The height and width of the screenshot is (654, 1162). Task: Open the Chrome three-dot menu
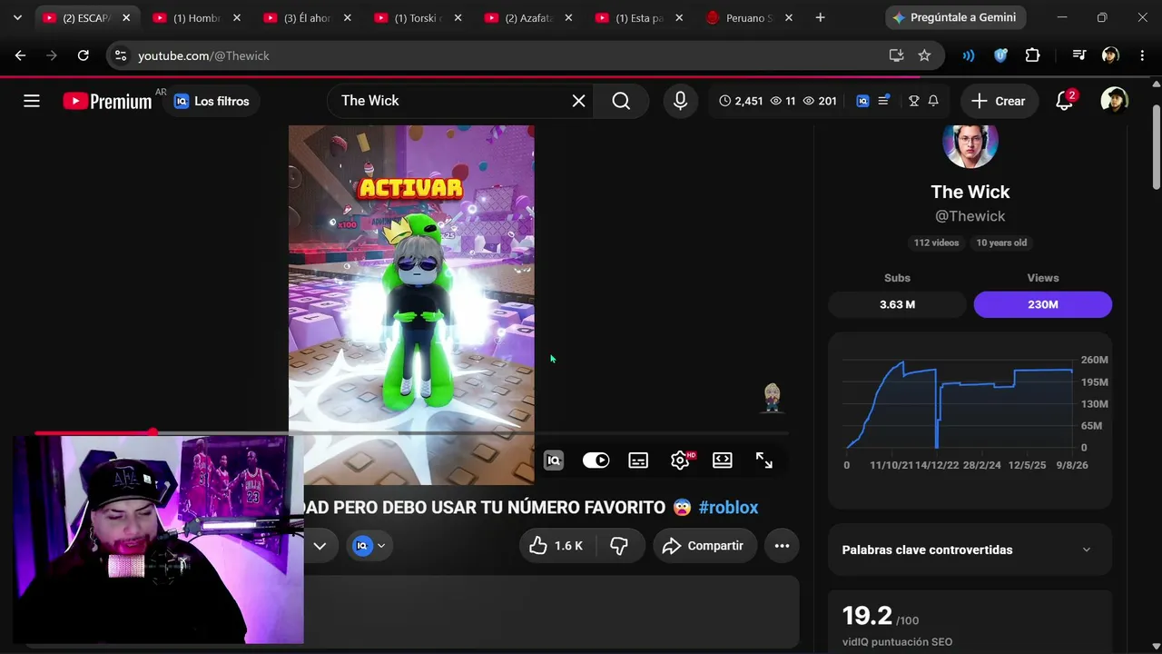[1141, 55]
